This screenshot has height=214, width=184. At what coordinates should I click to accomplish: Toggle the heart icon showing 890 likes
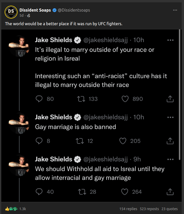pos(125,99)
